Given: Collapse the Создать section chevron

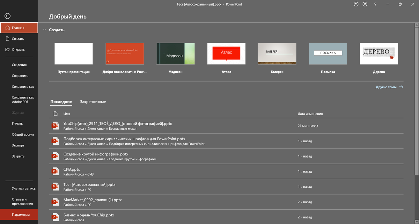Looking at the screenshot, I should click(44, 30).
